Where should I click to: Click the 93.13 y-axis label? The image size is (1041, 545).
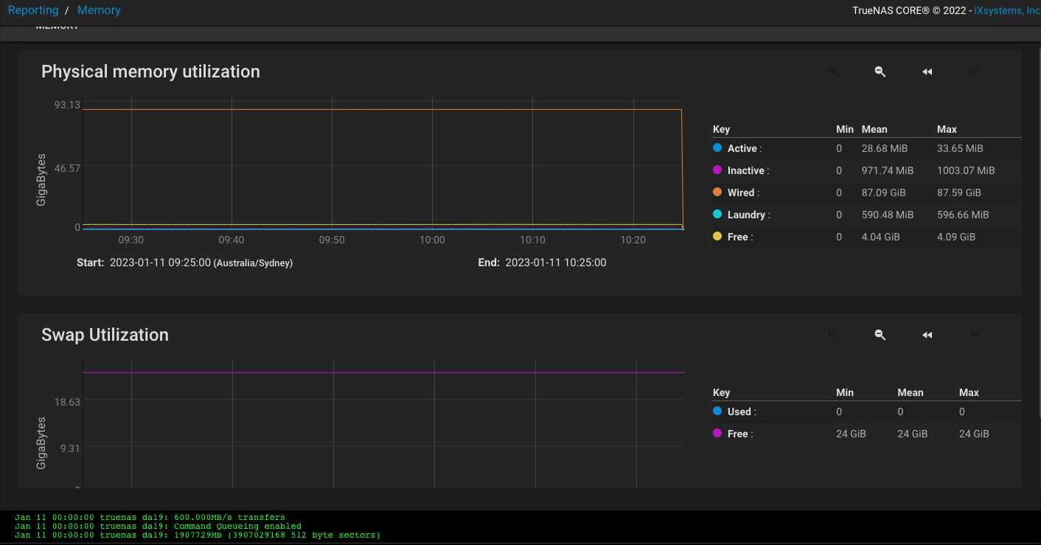pyautogui.click(x=67, y=105)
